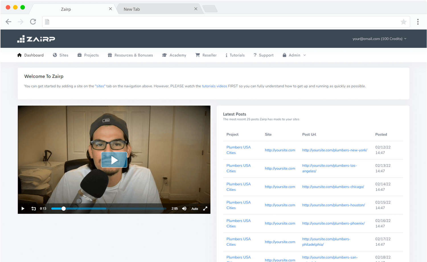Viewport: 427px width, 262px height.
Task: Go back using the browser back arrow
Action: [x=9, y=22]
